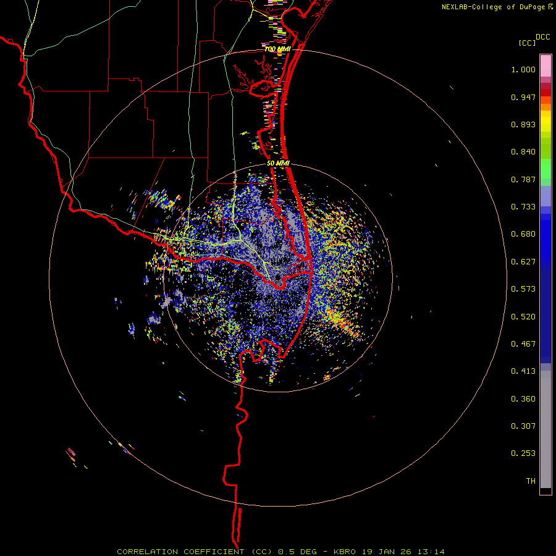Click the 0.573 scale value
The height and width of the screenshot is (556, 556).
point(523,289)
